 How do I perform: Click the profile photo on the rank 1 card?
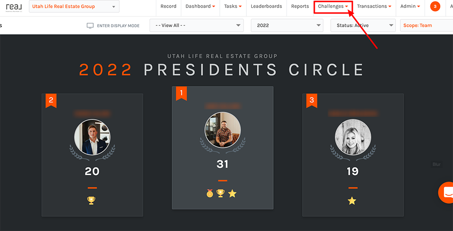coord(222,130)
